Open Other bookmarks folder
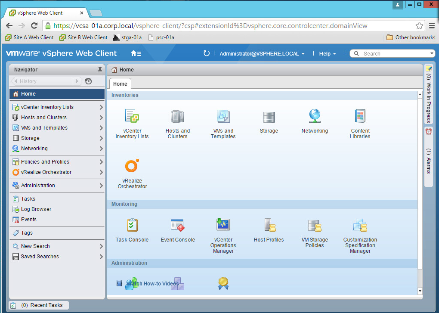 click(411, 37)
